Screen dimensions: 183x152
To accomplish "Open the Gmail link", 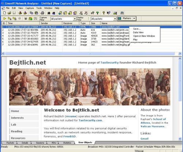I will point(145,138).
